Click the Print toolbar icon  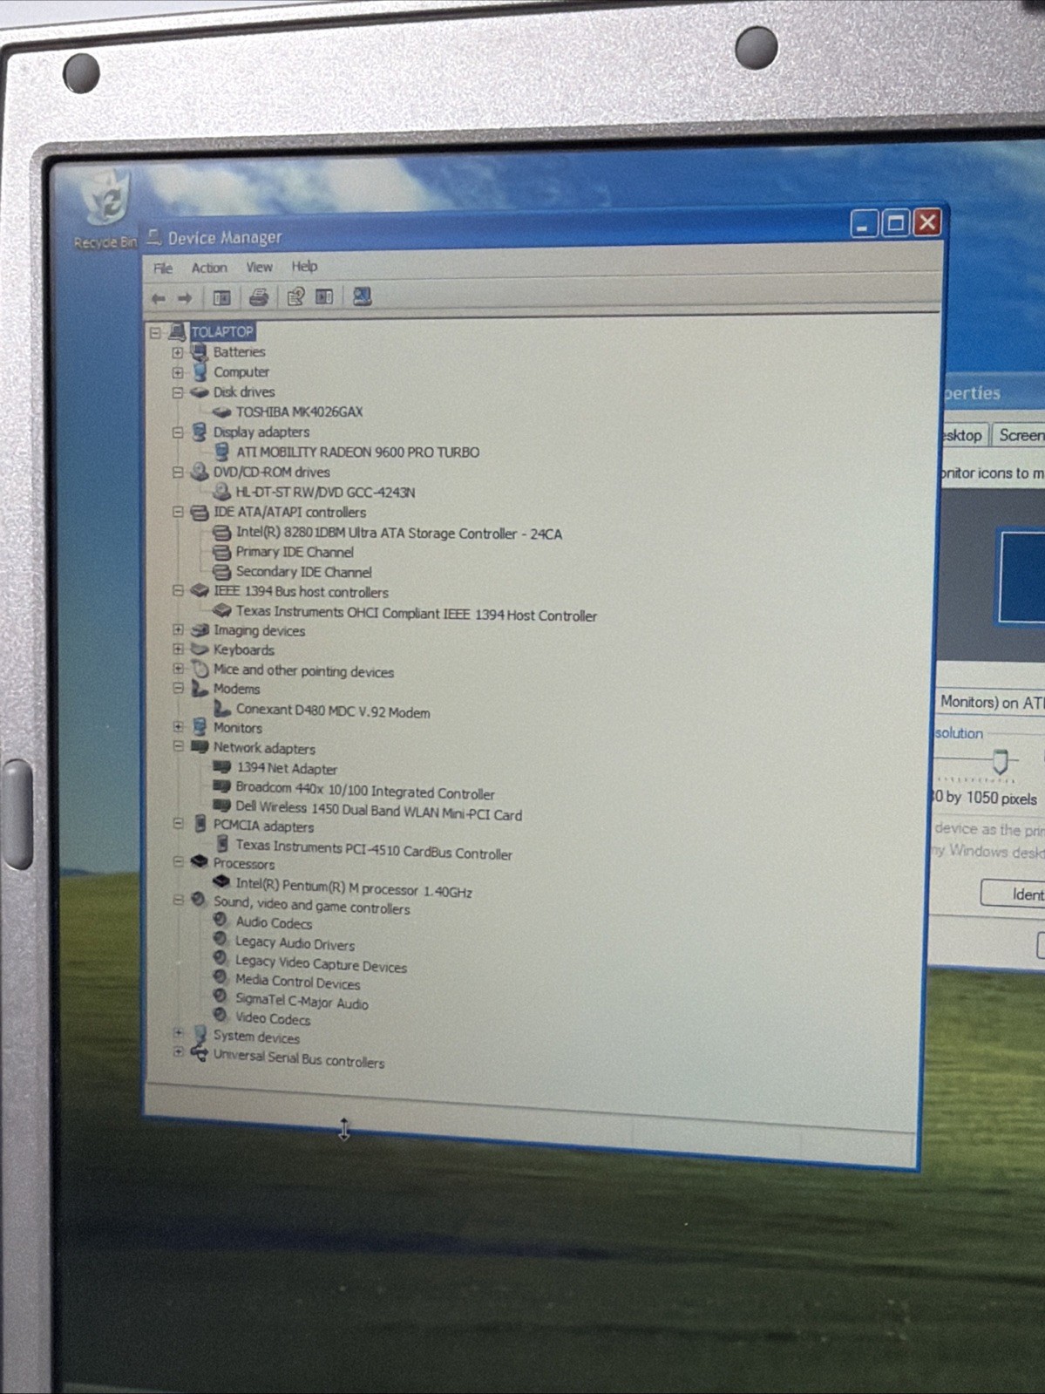coord(258,298)
